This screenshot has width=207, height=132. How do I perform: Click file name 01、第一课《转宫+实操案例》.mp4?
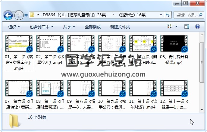pyautogui.click(x=19, y=62)
